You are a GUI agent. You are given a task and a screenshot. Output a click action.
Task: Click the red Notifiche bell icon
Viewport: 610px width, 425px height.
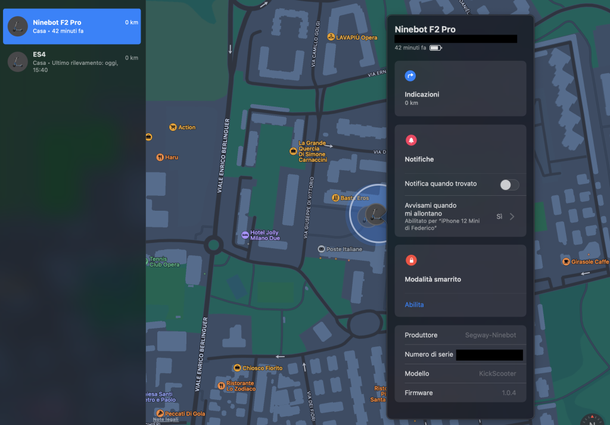(x=411, y=140)
